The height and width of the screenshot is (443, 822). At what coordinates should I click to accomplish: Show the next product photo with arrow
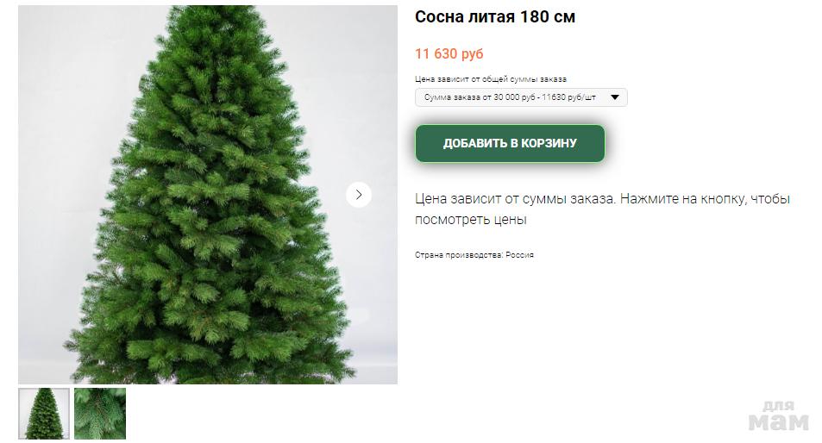click(x=359, y=195)
